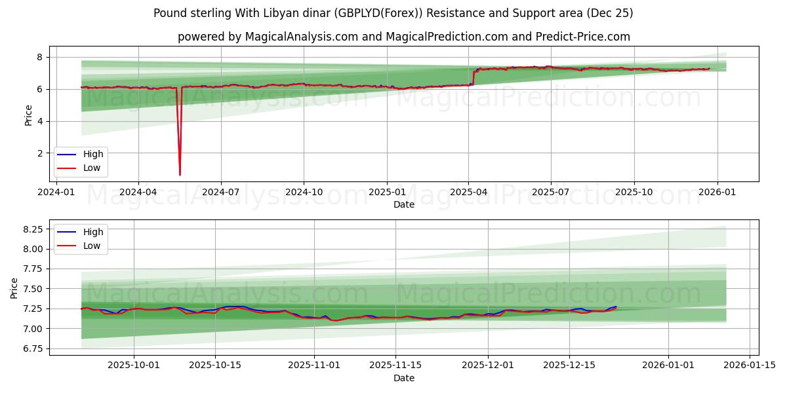Image resolution: width=787 pixels, height=393 pixels.
Task: Select the Price axis label on bottom chart
Action: point(14,287)
